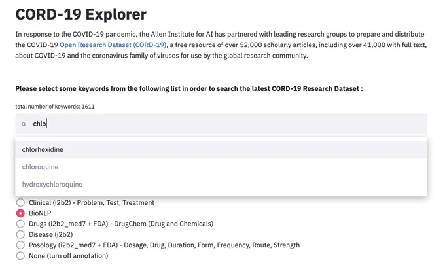Choose the Posology (i2b2_med7 + FDA) option

[x=20, y=245]
